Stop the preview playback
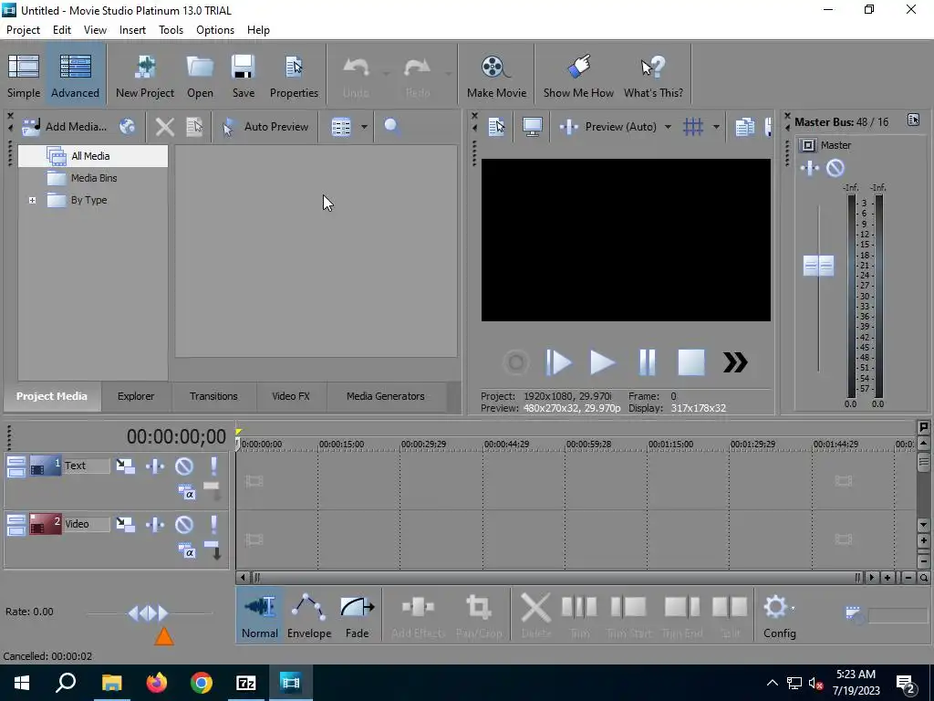934x701 pixels. coord(691,362)
